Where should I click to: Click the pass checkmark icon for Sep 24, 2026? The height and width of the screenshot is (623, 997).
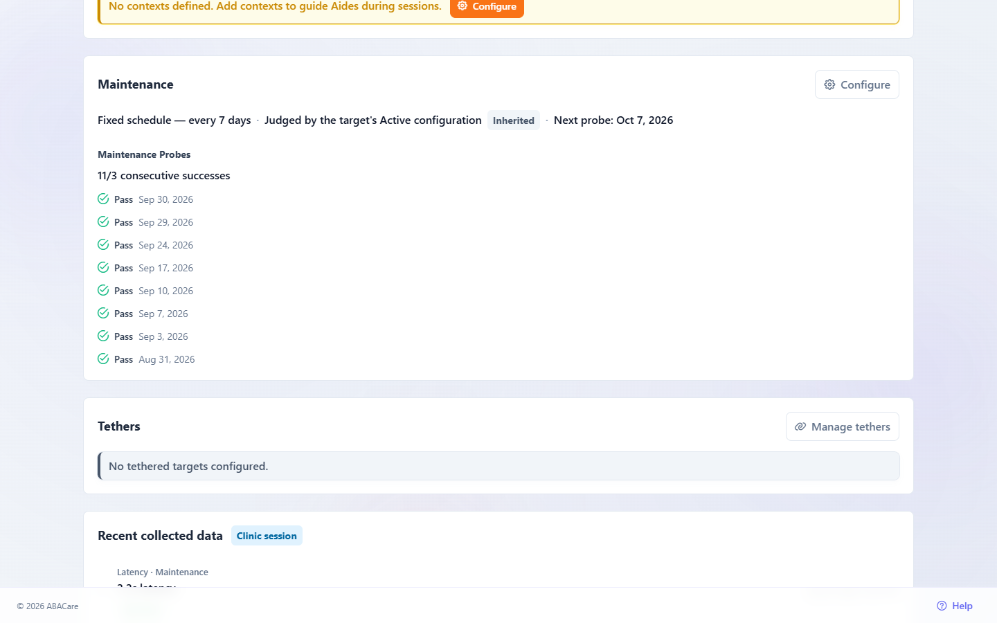(103, 245)
